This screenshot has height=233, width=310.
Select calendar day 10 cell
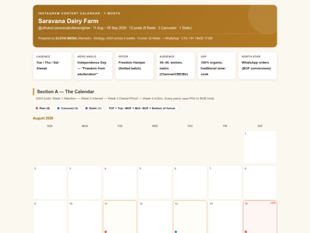click(85, 217)
